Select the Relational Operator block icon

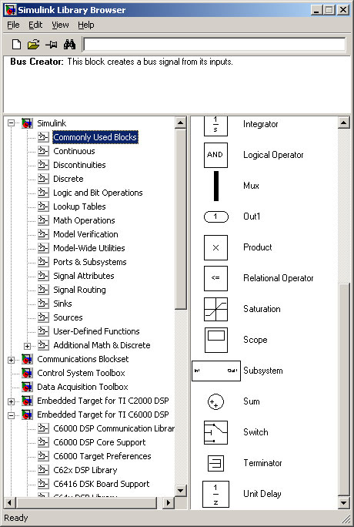(215, 278)
